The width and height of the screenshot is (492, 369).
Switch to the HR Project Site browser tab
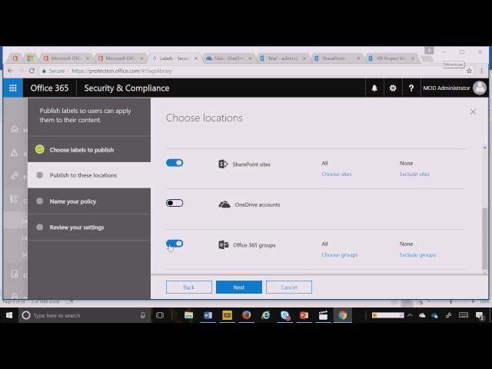point(391,58)
